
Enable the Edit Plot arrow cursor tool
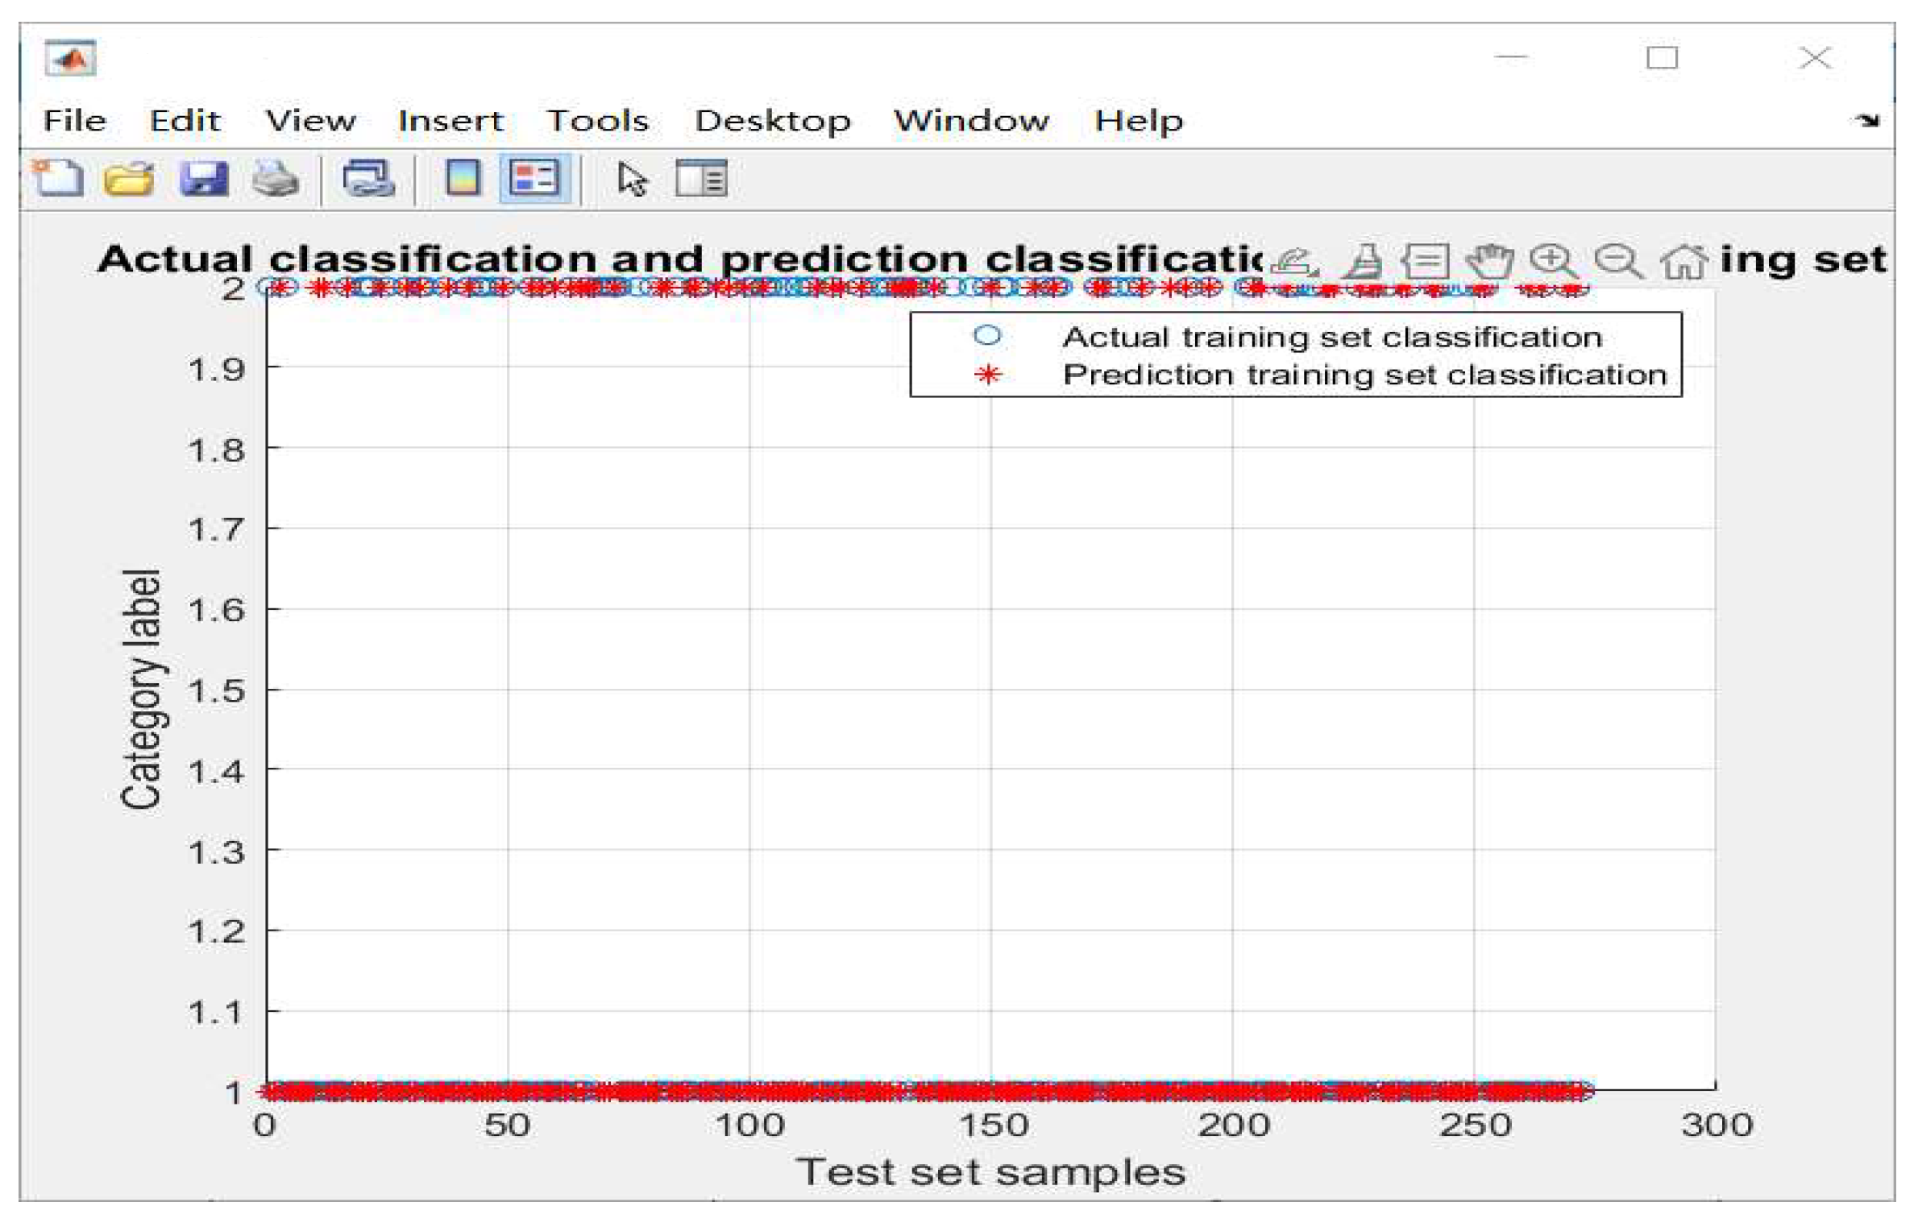point(632,178)
